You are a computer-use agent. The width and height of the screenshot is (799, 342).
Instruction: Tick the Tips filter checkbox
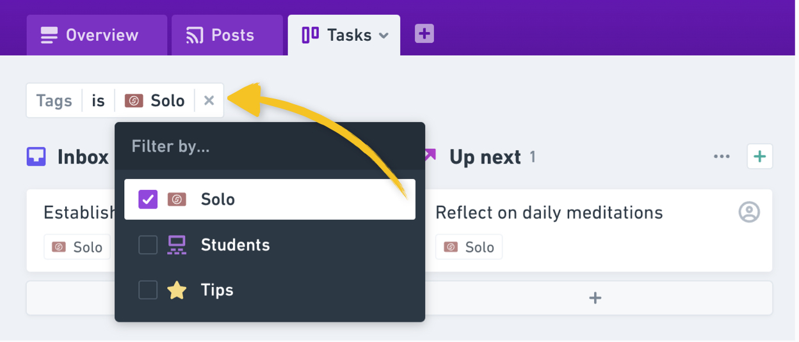tap(148, 290)
